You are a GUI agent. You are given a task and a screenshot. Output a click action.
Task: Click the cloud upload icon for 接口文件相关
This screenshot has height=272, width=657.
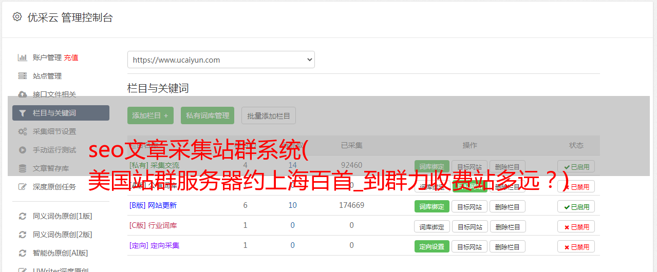[x=22, y=94]
